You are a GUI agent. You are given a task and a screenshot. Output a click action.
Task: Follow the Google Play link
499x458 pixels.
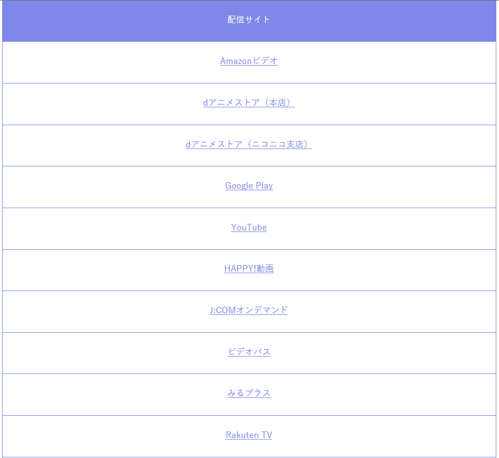click(x=249, y=185)
